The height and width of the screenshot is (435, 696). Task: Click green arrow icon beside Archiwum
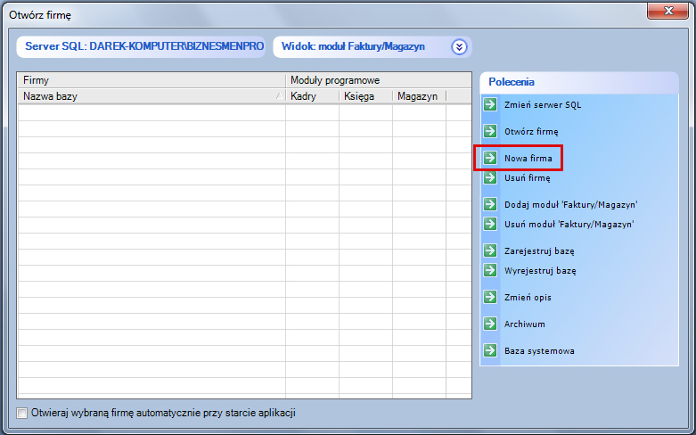tap(490, 324)
